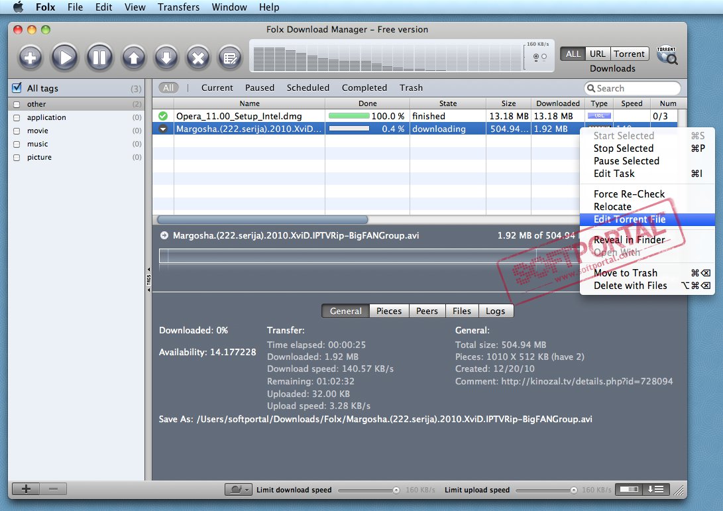Choose Force Re-Check in context menu
Screen dimensions: 723x511
[647, 194]
